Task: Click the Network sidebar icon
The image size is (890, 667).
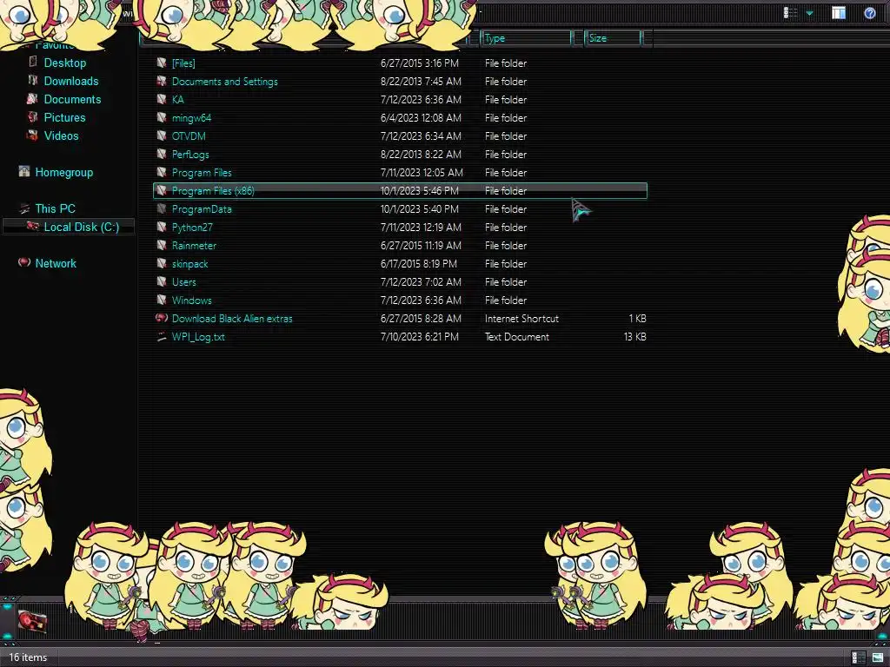Action: [x=23, y=262]
